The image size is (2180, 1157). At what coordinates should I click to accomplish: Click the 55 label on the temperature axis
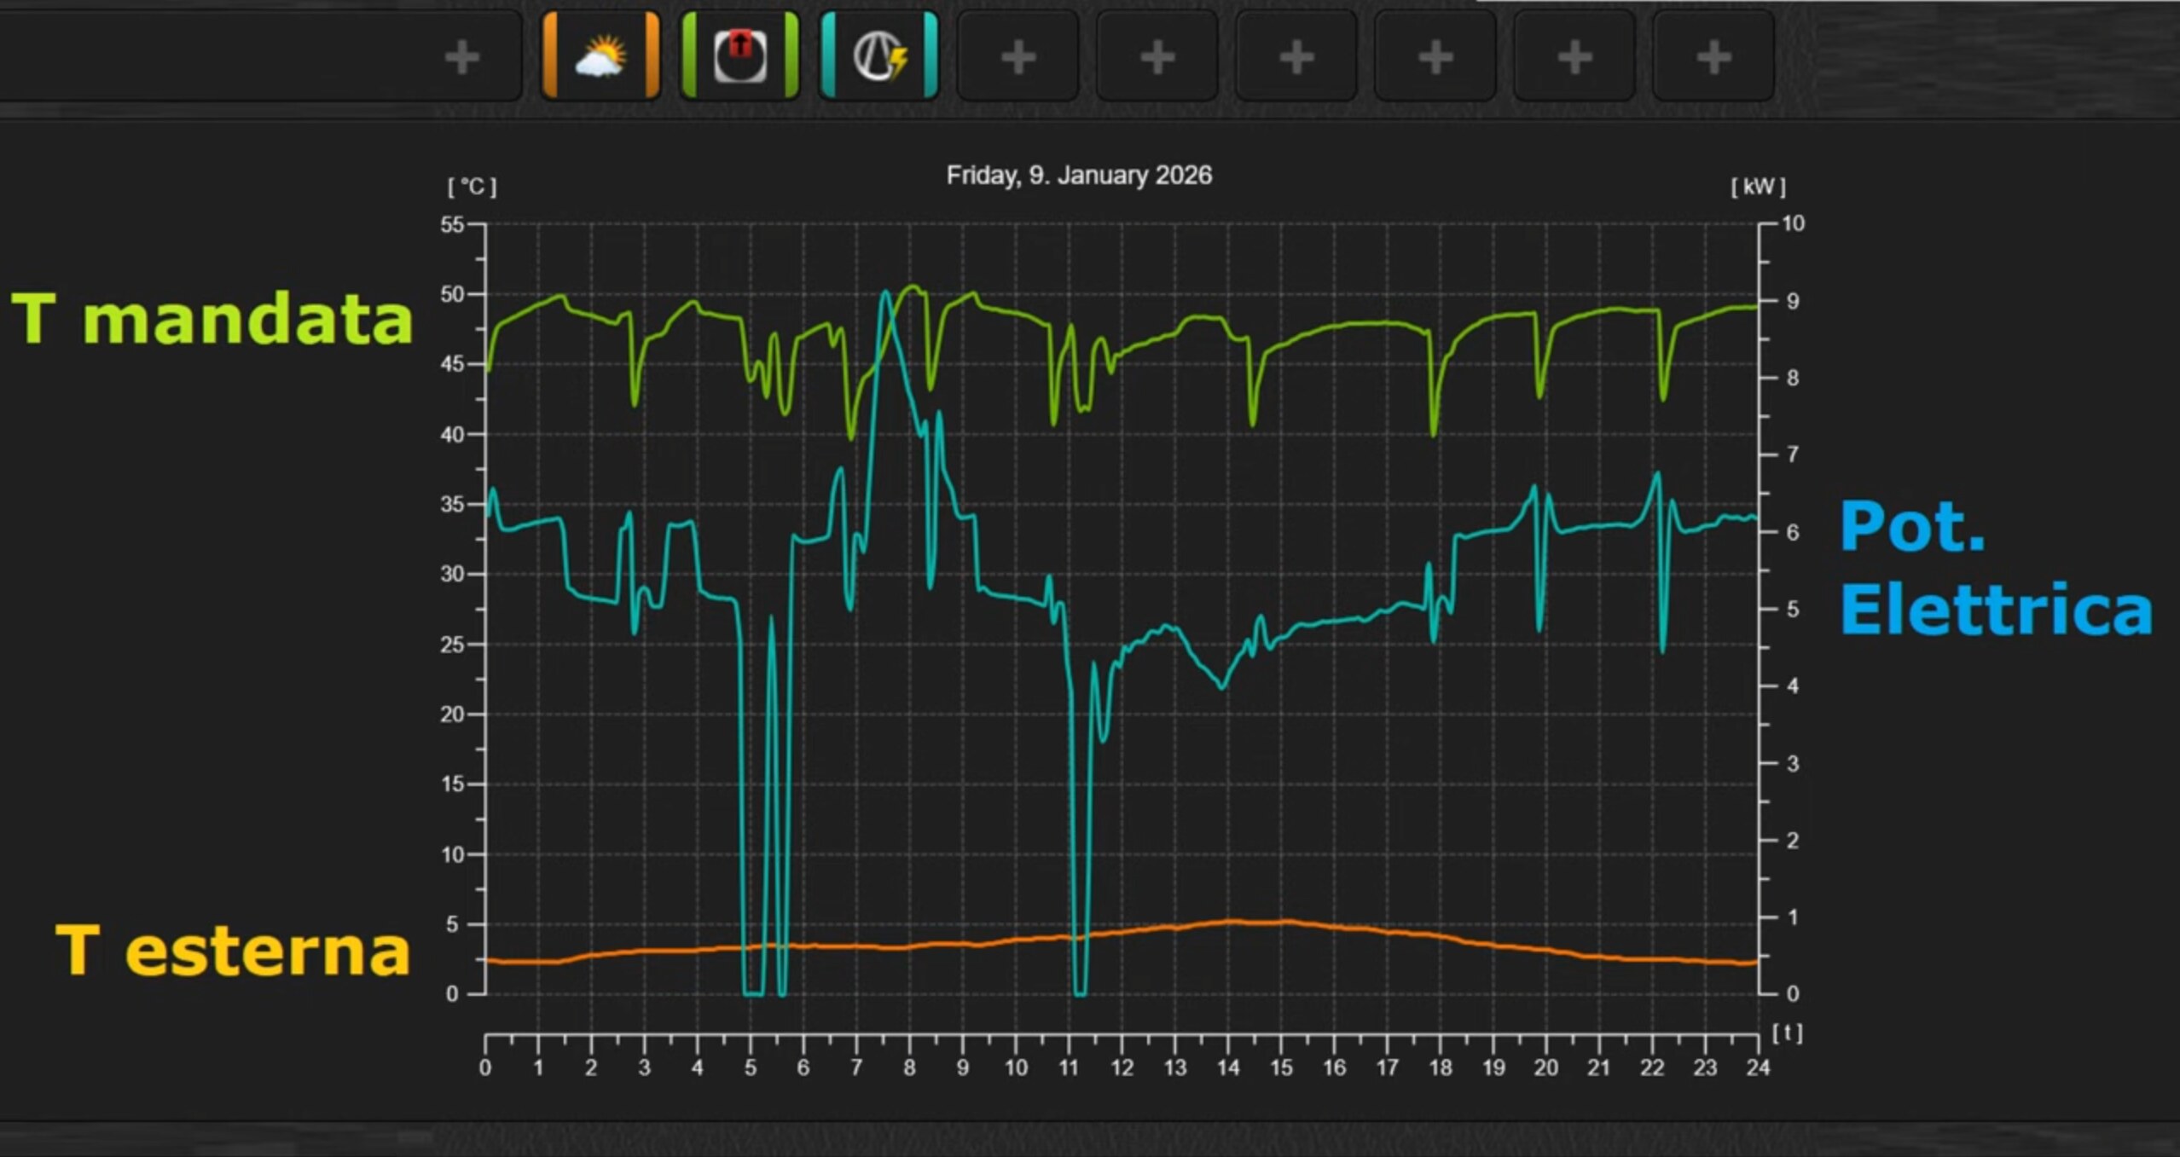point(452,225)
